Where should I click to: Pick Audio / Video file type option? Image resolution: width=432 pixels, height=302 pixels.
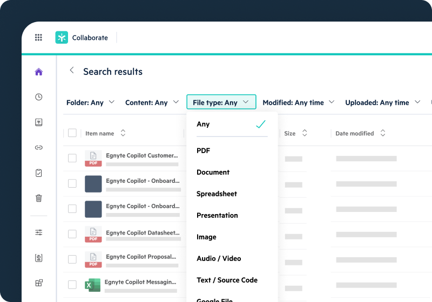pos(219,258)
